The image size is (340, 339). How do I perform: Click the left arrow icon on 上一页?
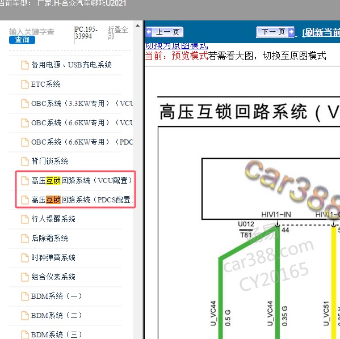pos(149,32)
